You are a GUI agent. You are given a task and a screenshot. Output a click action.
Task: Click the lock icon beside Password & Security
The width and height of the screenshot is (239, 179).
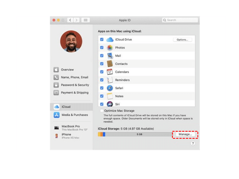pos(56,85)
